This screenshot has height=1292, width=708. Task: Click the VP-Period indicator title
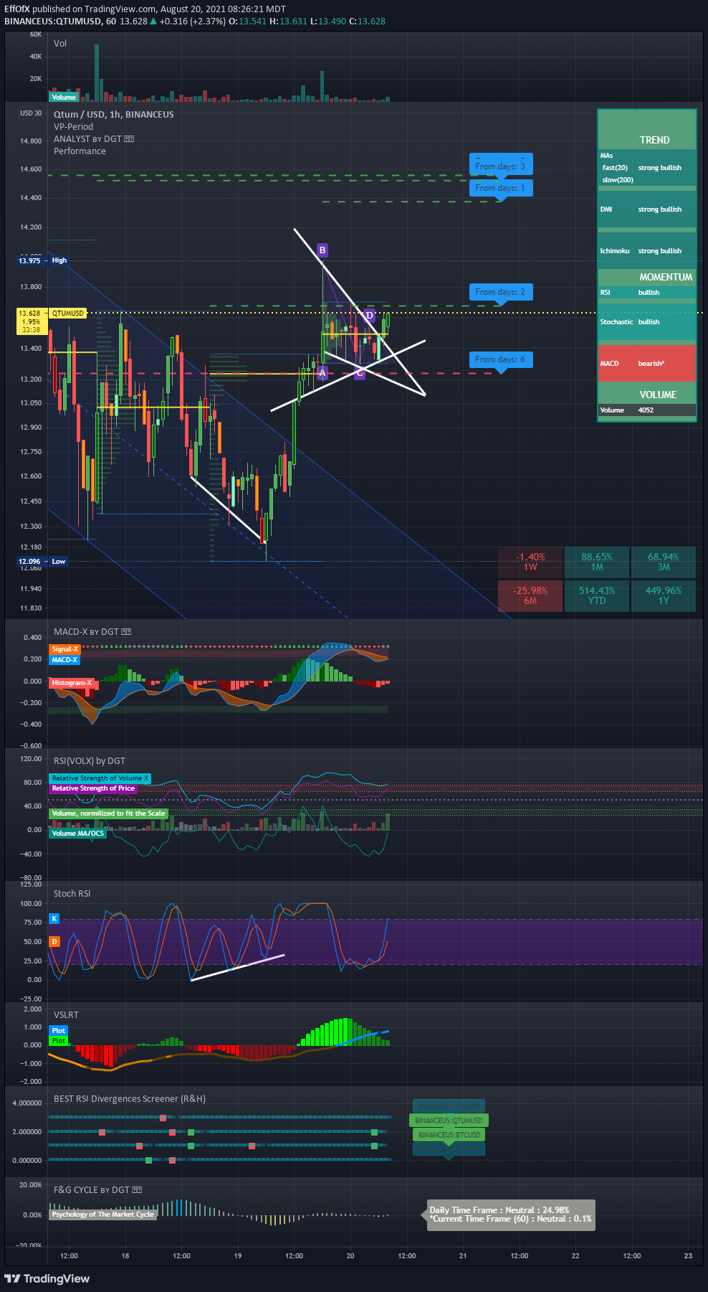pos(73,126)
